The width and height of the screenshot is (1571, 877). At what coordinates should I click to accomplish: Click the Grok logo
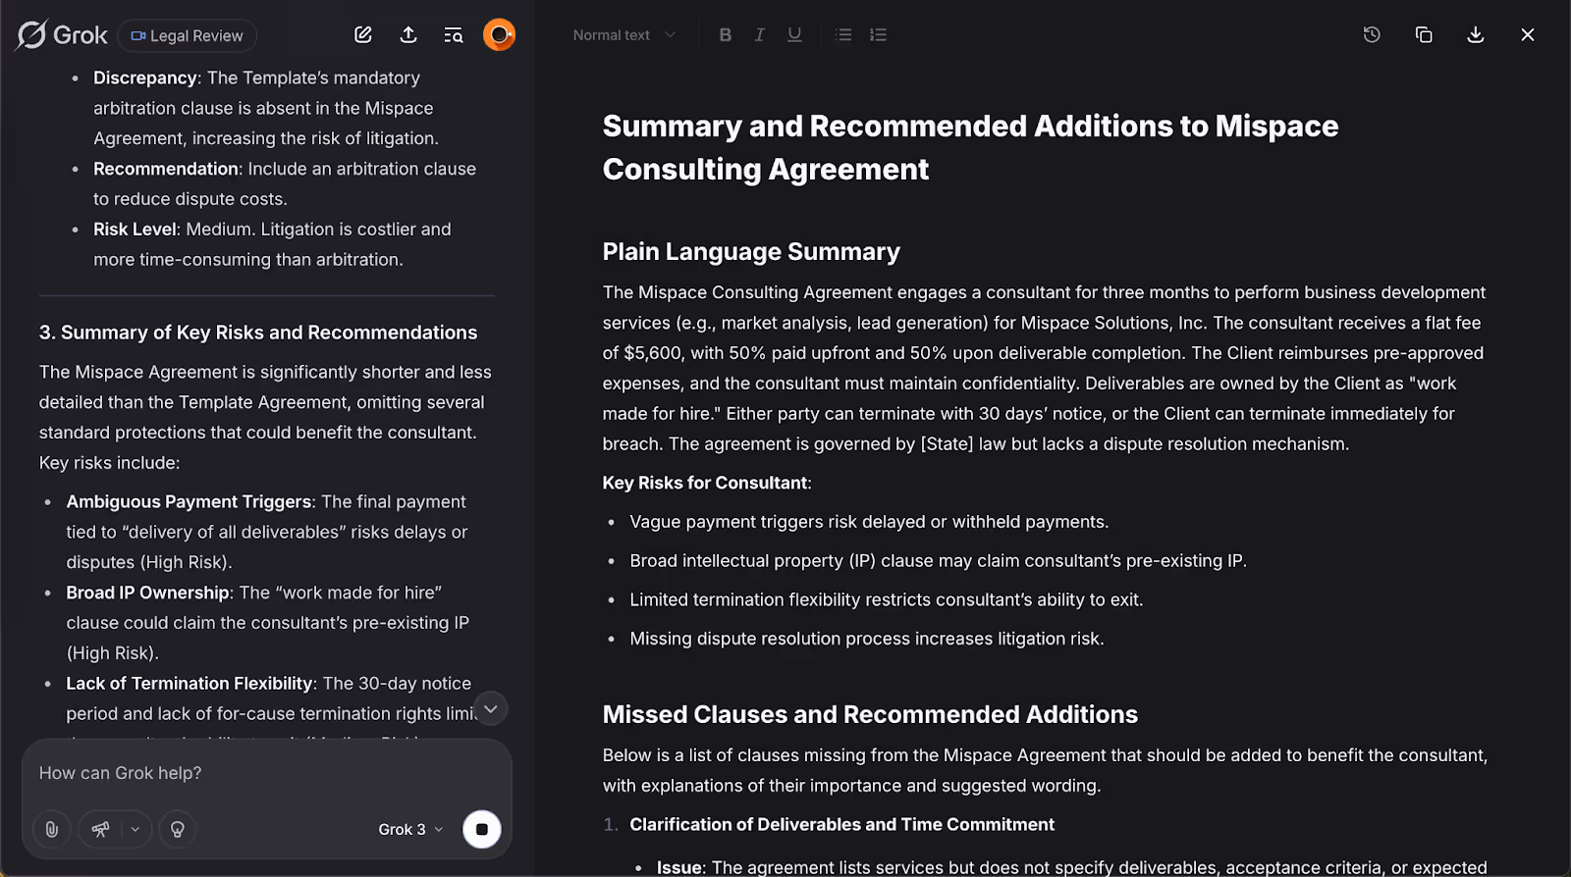[61, 35]
